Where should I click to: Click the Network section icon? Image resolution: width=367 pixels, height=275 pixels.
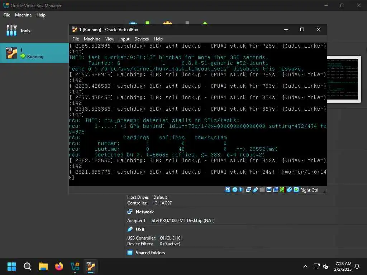(130, 212)
